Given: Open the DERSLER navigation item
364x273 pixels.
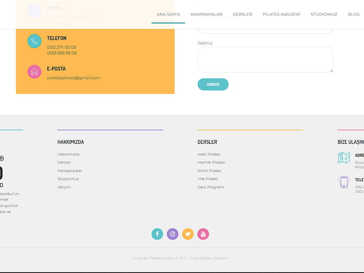Looking at the screenshot, I should click(242, 15).
